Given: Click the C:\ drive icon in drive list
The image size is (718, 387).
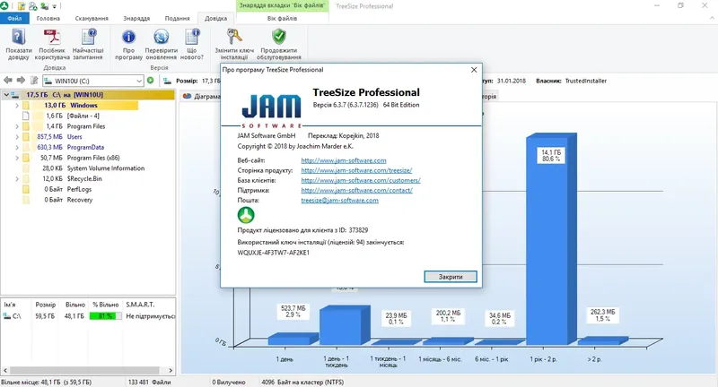Looking at the screenshot, I should coord(7,315).
